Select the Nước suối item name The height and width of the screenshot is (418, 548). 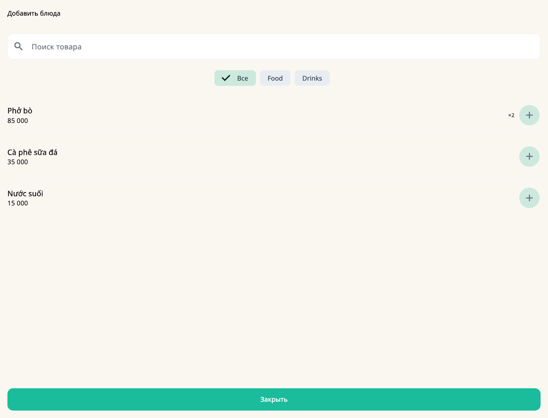click(25, 194)
